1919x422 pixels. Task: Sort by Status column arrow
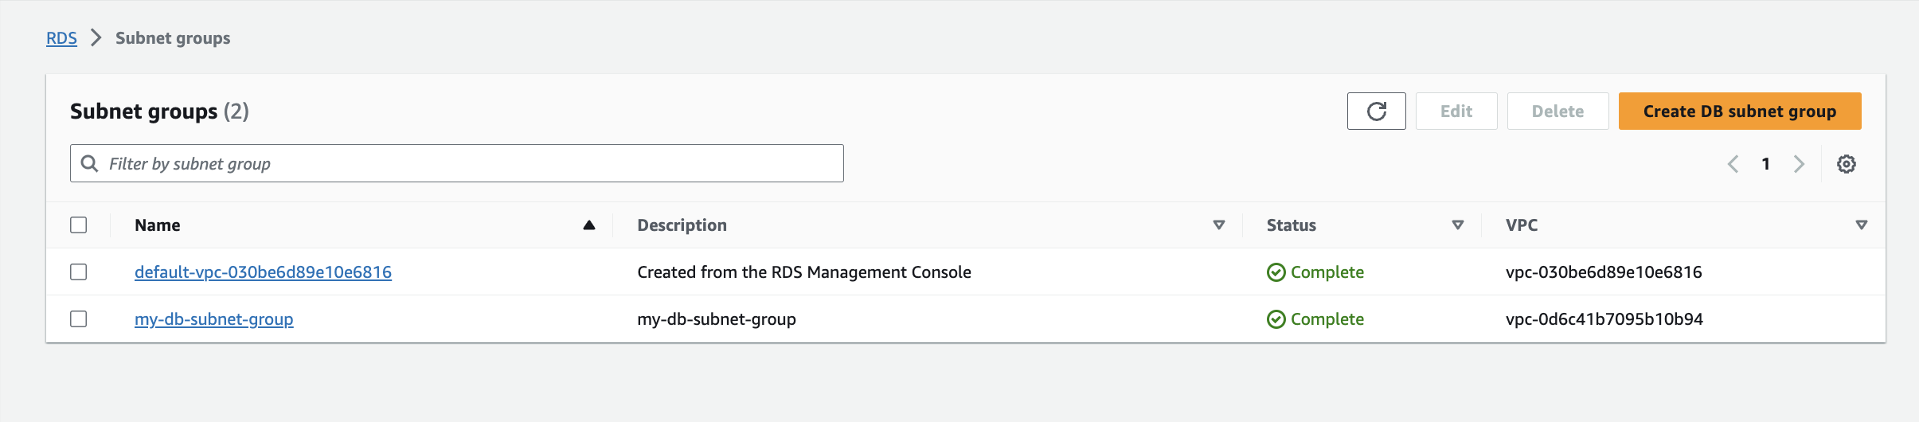point(1457,225)
